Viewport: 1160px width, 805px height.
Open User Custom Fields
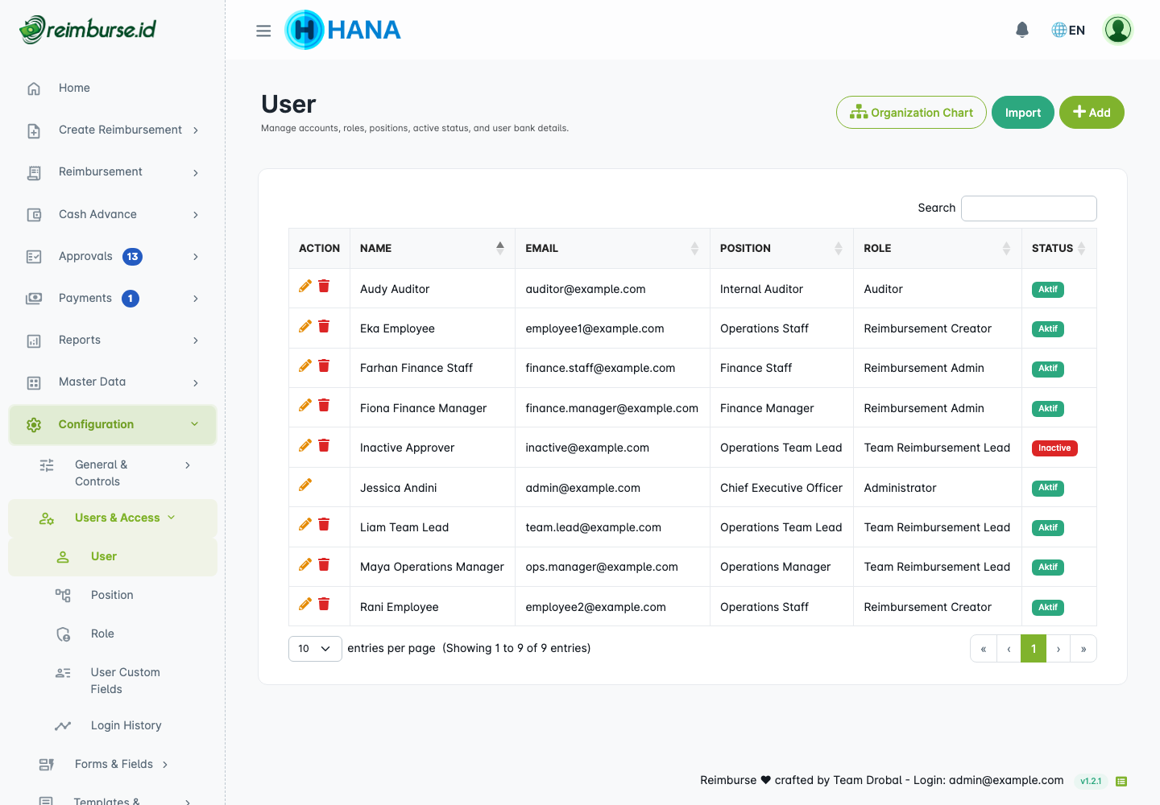[x=113, y=680]
